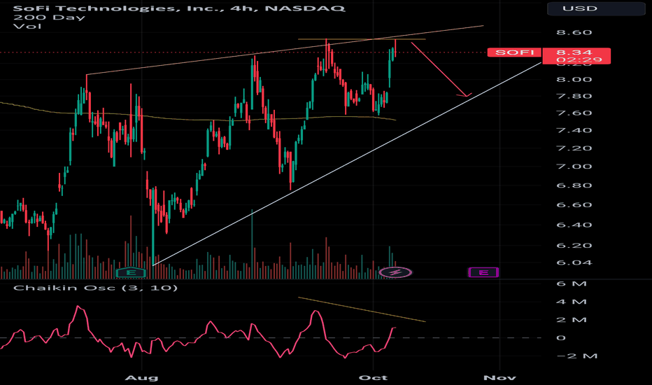This screenshot has height=385, width=652.
Task: Click the 8.60 price axis label
Action: coord(574,32)
